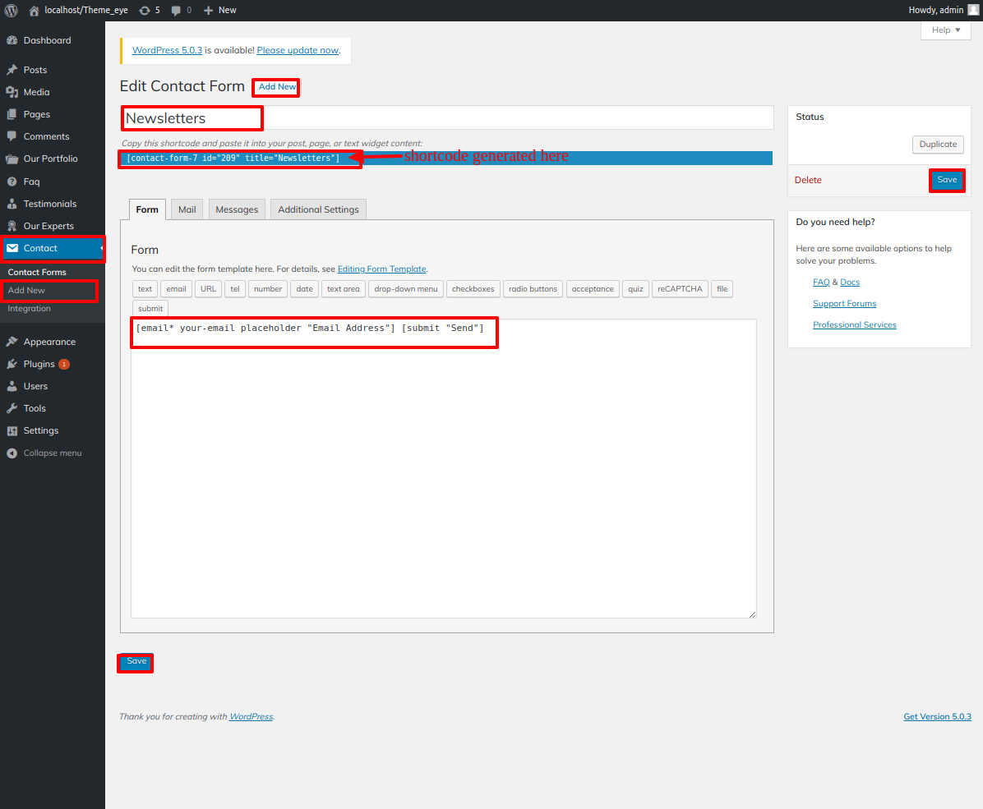Click the Faq question-mark icon
983x809 pixels.
click(12, 182)
